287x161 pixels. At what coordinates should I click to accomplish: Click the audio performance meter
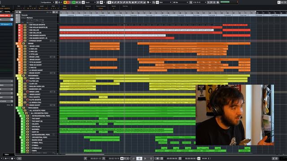229,2
